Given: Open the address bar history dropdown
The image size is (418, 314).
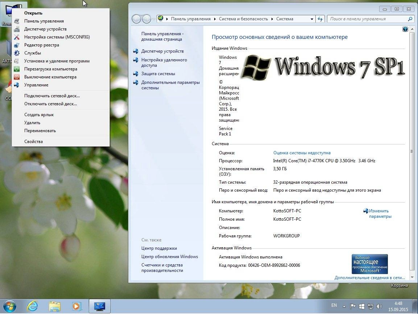Looking at the screenshot, I should pyautogui.click(x=312, y=19).
